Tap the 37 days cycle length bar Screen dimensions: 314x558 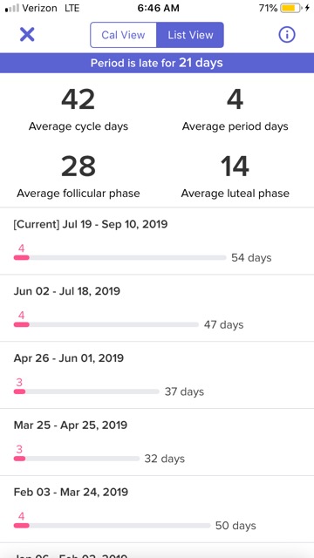click(86, 391)
